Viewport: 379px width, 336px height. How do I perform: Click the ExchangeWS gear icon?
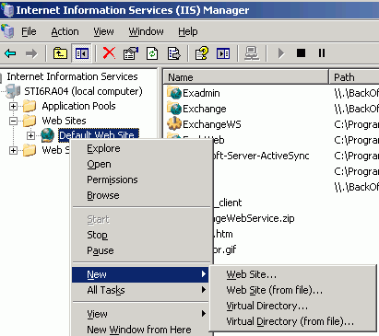[174, 124]
